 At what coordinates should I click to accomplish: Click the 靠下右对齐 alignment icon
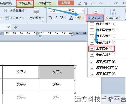pos(92,74)
